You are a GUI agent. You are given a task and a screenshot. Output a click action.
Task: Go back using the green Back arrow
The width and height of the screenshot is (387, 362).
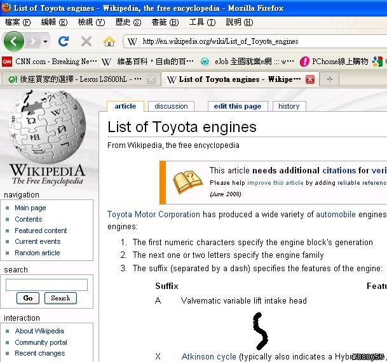click(x=14, y=41)
